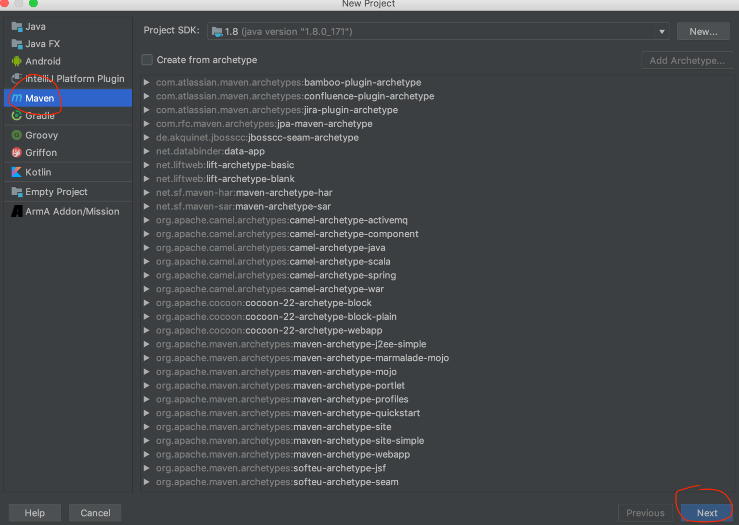
Task: Expand the maven-archetype-quickstart entry
Action: pyautogui.click(x=147, y=413)
